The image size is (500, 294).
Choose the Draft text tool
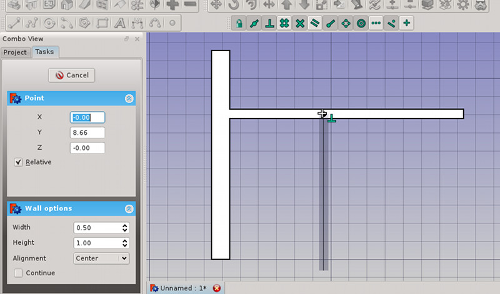(x=119, y=23)
